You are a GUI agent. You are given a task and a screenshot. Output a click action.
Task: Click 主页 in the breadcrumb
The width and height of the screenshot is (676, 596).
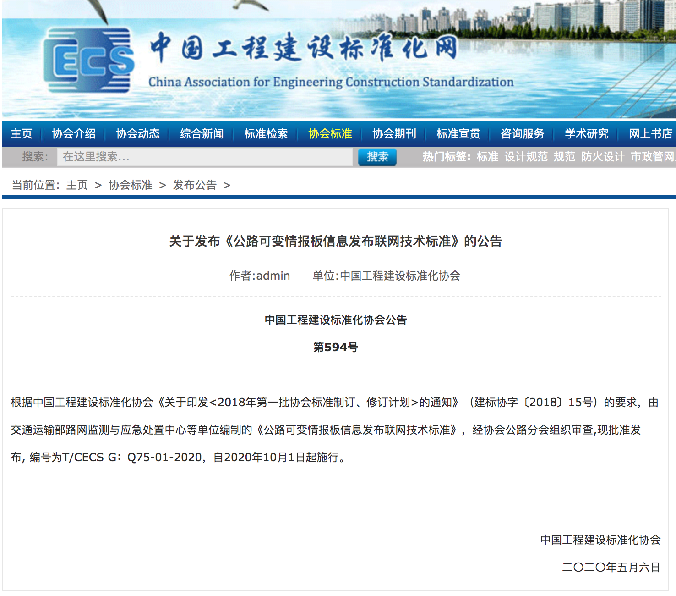point(77,185)
